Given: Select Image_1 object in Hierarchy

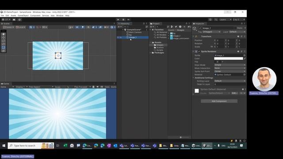Looking at the screenshot, I should 133,37.
